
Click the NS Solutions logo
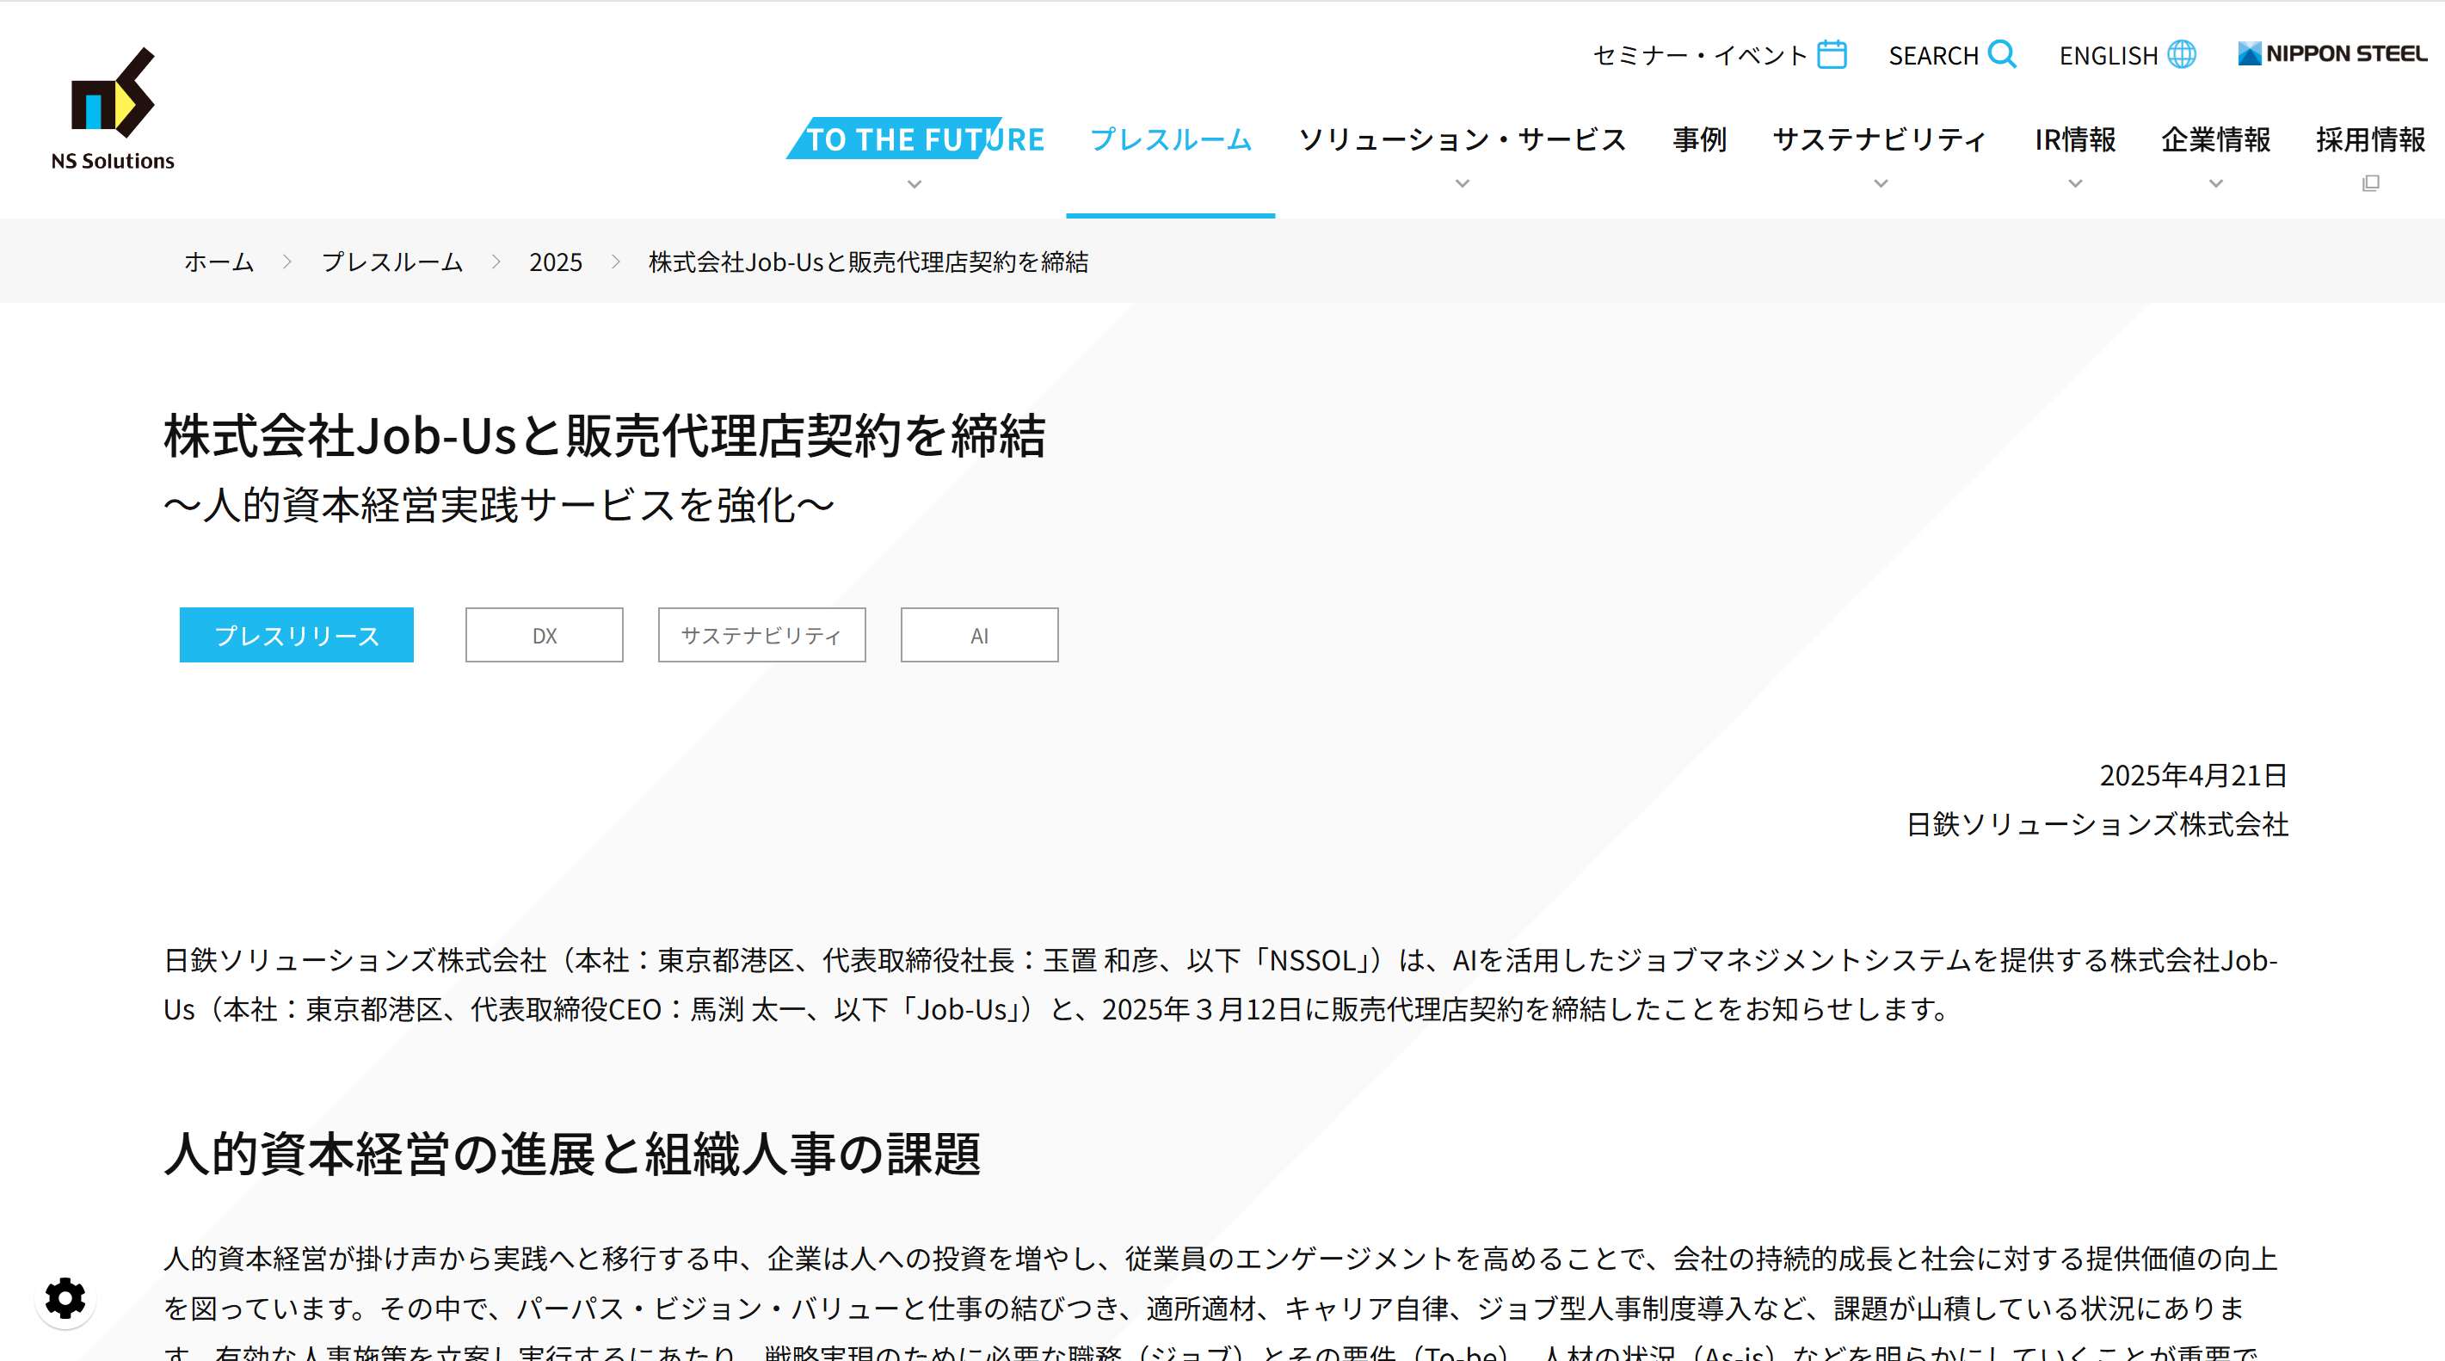pos(112,109)
